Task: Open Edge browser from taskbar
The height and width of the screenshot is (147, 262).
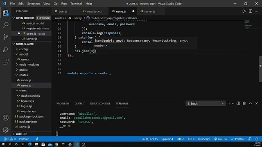Action: 30,144
